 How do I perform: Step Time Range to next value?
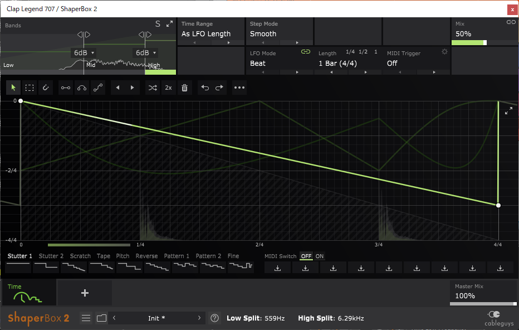[228, 43]
